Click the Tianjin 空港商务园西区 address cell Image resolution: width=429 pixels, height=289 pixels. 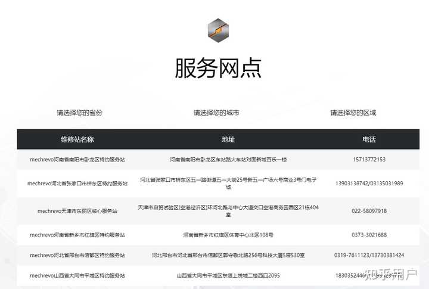point(228,211)
